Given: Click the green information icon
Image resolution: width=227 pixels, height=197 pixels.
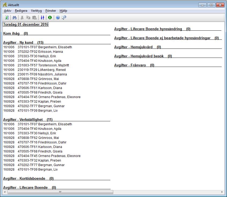Looking at the screenshot, I should pos(50,17).
